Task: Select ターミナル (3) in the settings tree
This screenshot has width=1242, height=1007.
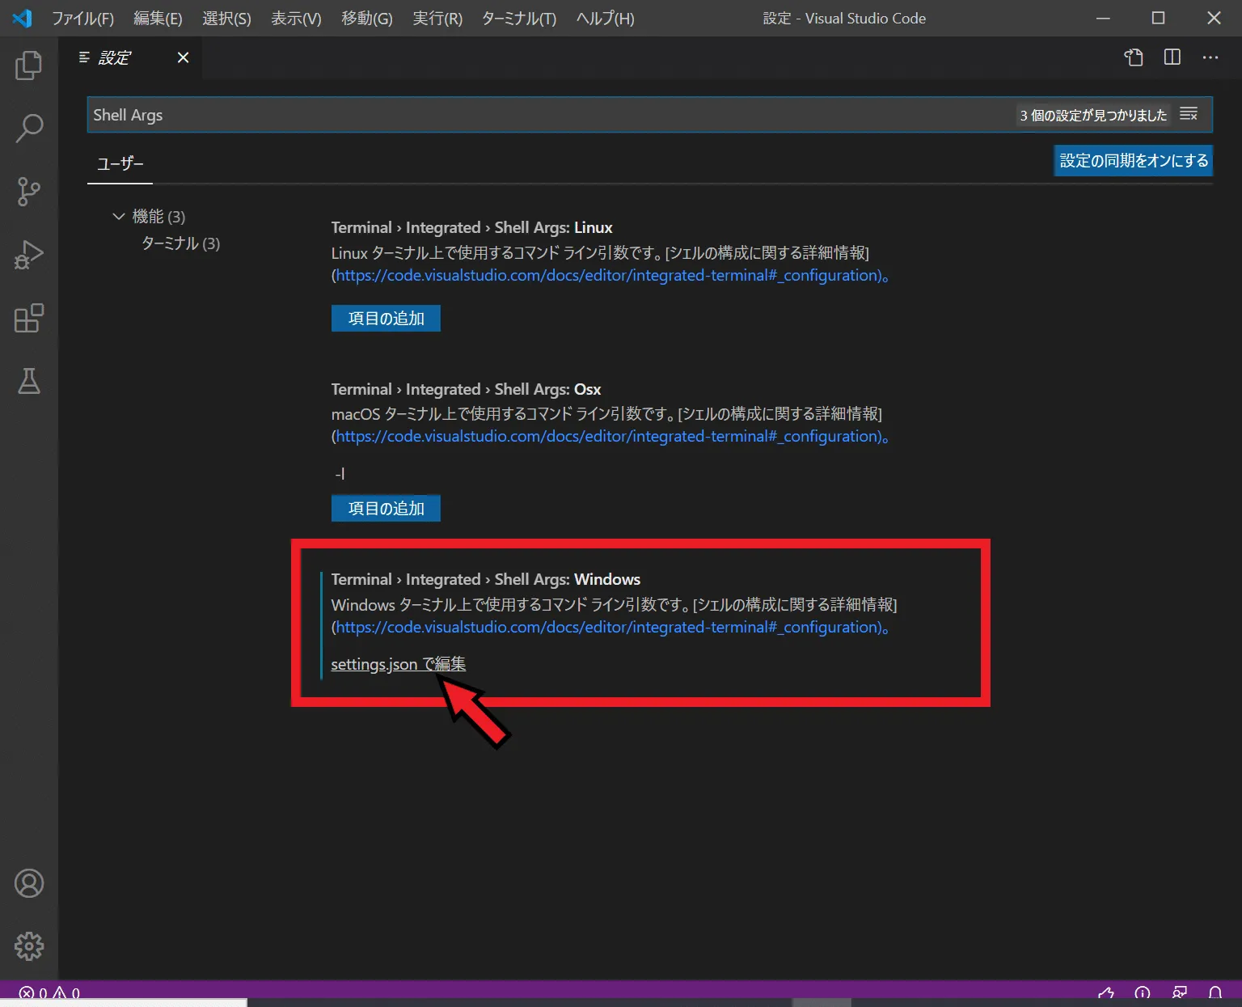Action: pos(180,243)
